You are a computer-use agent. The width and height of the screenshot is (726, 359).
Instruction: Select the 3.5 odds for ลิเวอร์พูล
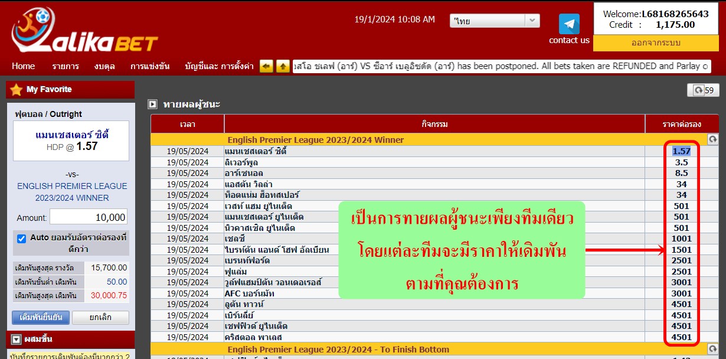[681, 162]
